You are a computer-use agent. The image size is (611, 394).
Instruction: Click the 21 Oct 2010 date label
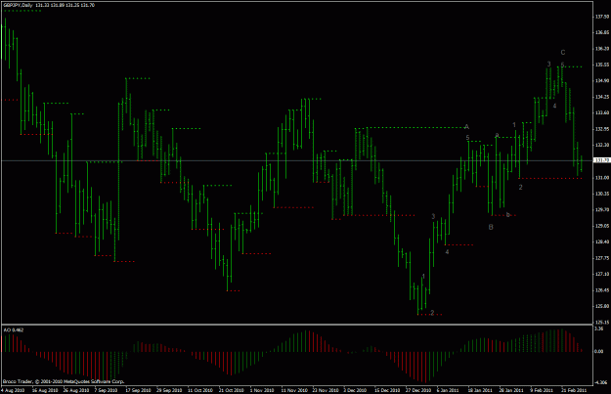coord(232,390)
